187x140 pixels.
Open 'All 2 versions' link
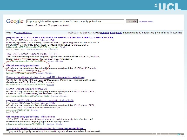tap(51, 50)
